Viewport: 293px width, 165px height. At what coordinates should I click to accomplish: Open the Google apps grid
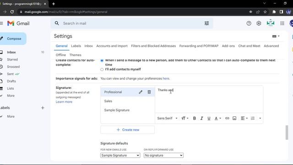pyautogui.click(x=282, y=23)
